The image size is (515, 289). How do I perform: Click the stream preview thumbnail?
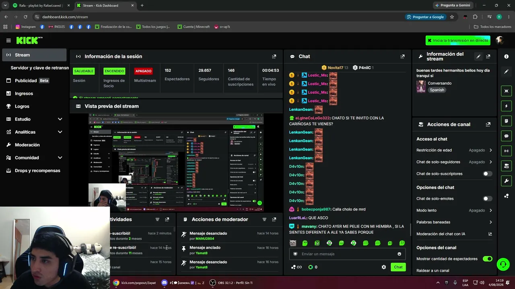coord(176,163)
